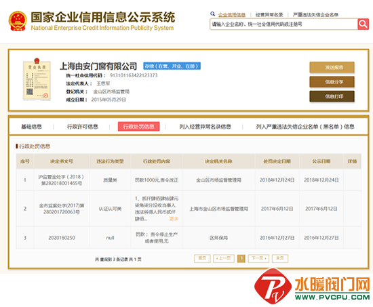Switch to 行政许可信息 tab
The width and height of the screenshot is (373, 307).
coord(82,127)
